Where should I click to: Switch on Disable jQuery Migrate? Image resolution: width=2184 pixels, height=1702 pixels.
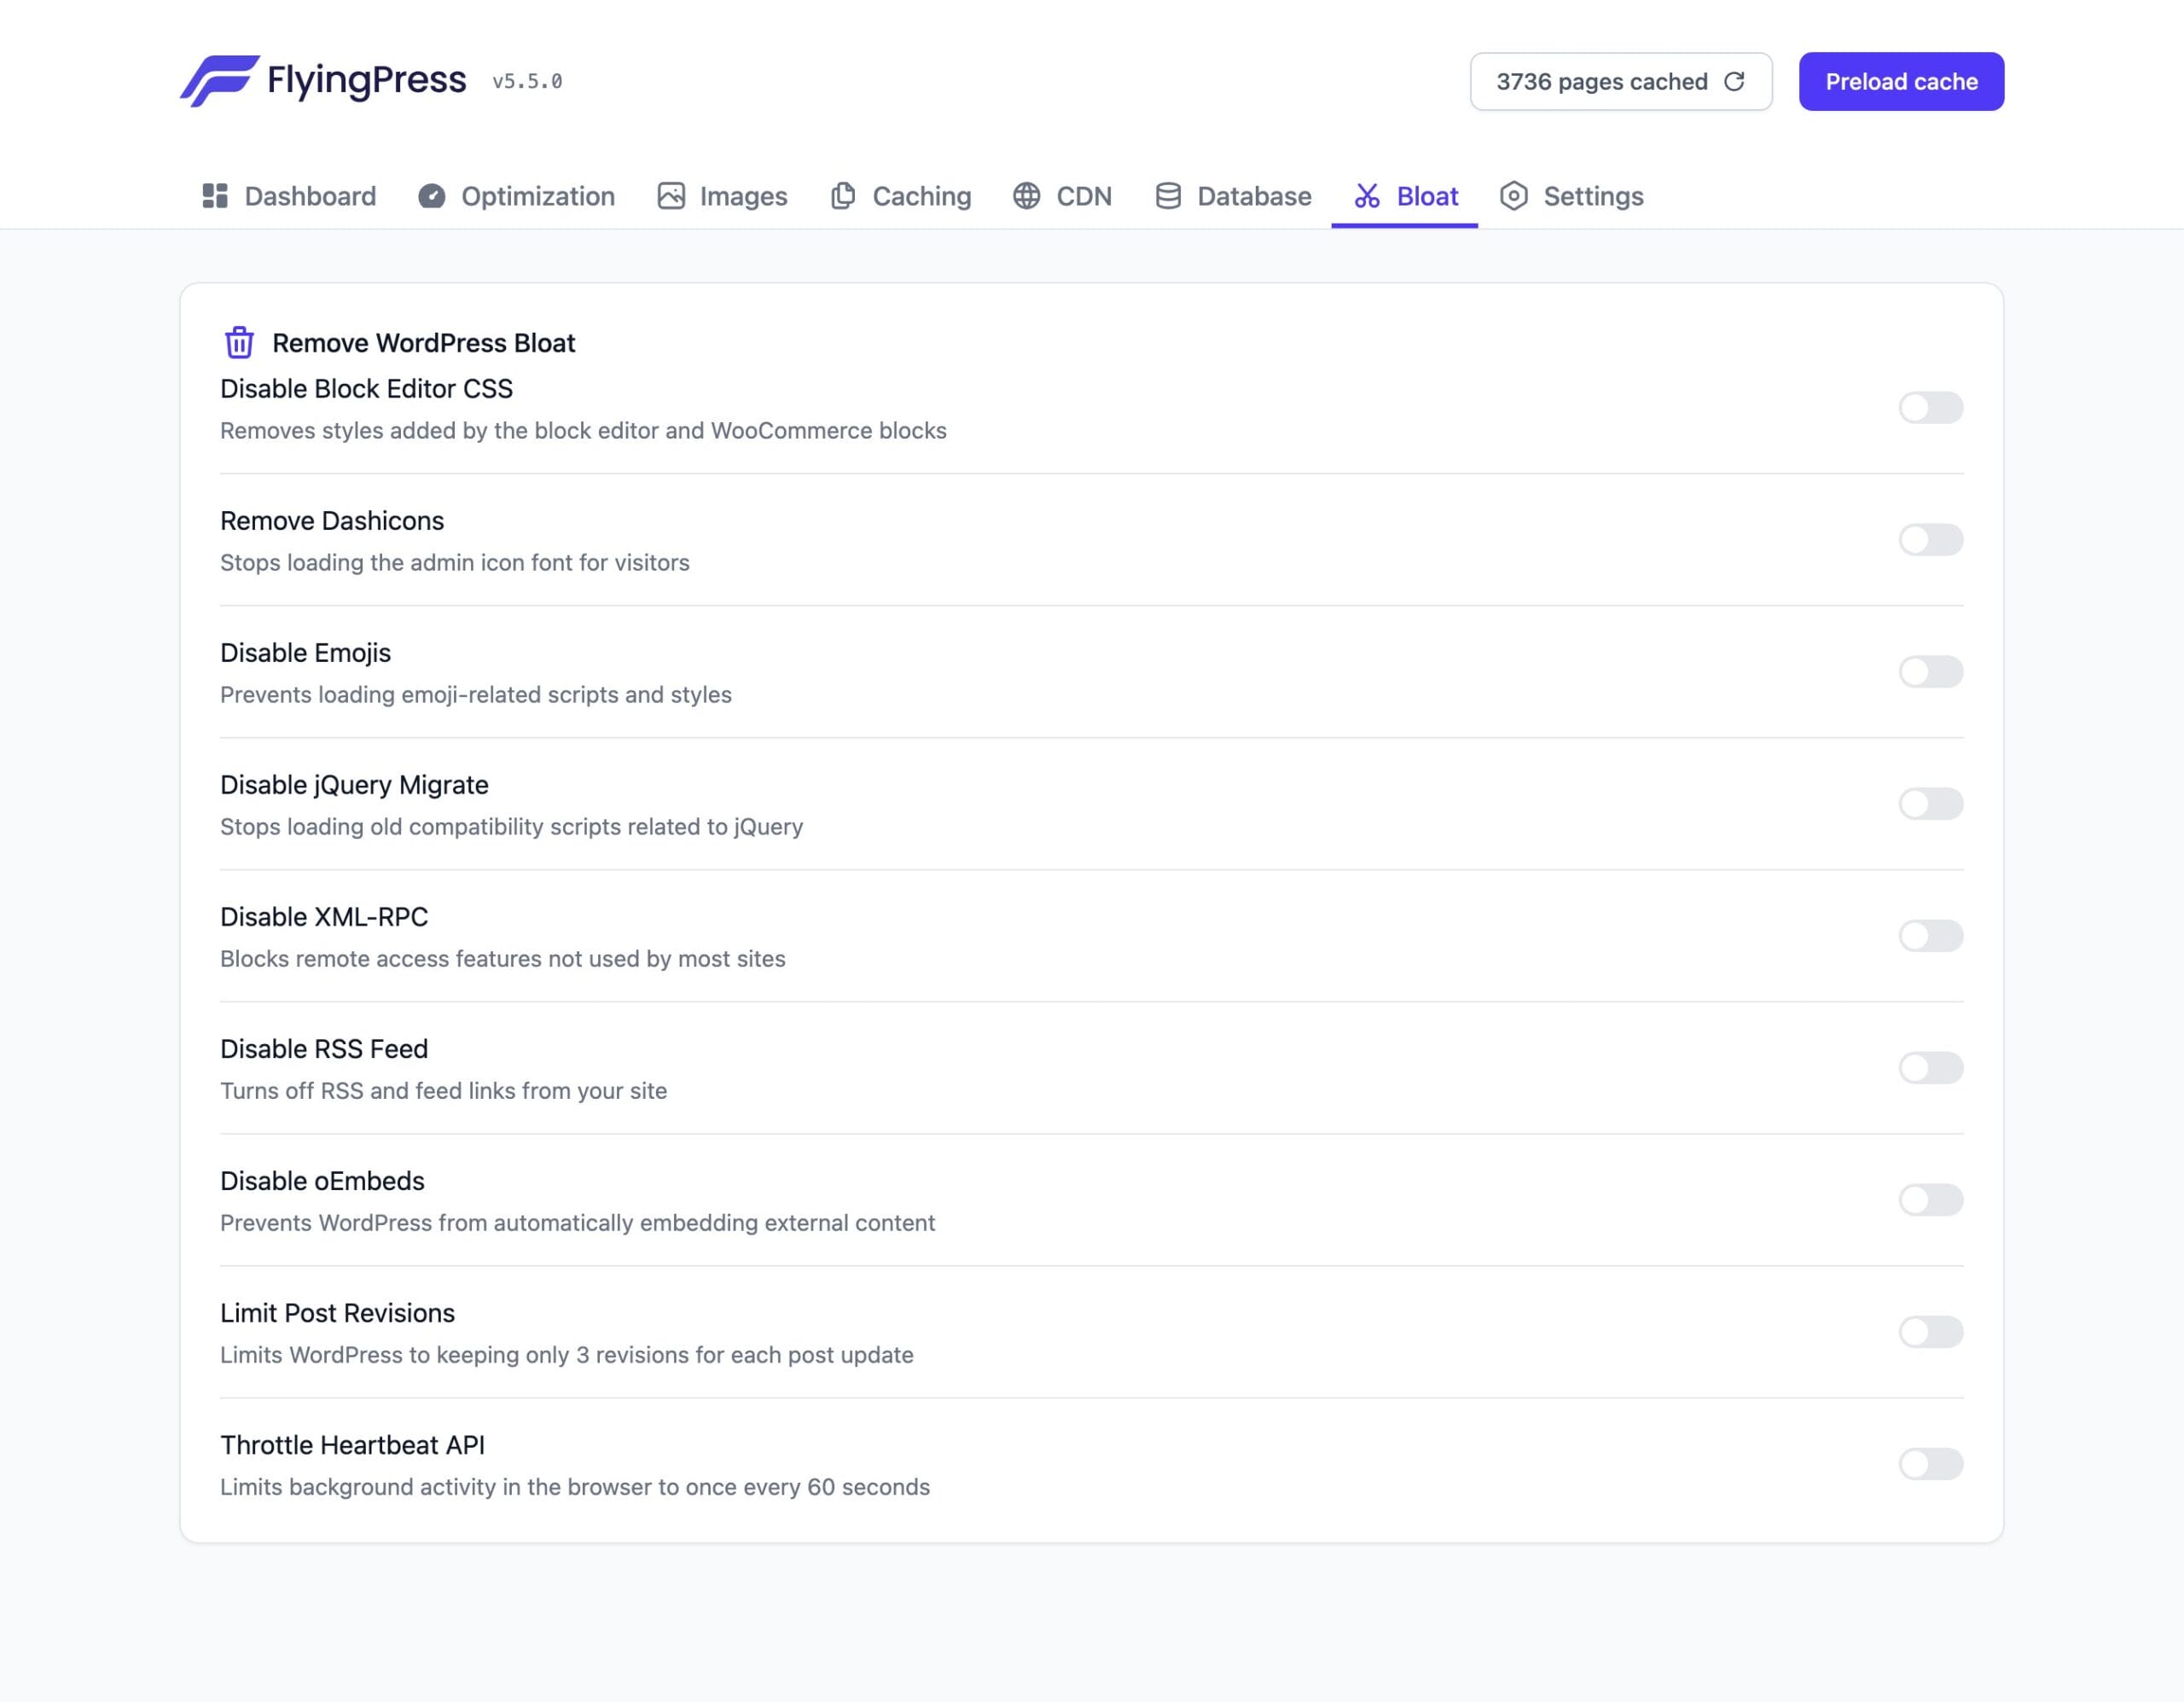[1931, 803]
